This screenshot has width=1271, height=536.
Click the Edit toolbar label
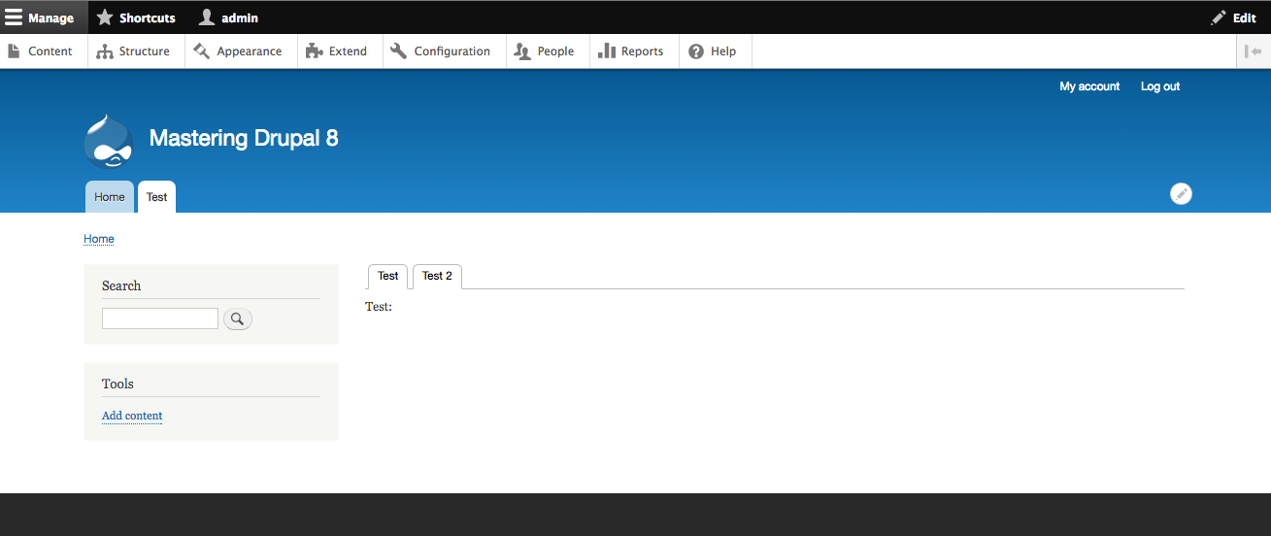[x=1245, y=17]
